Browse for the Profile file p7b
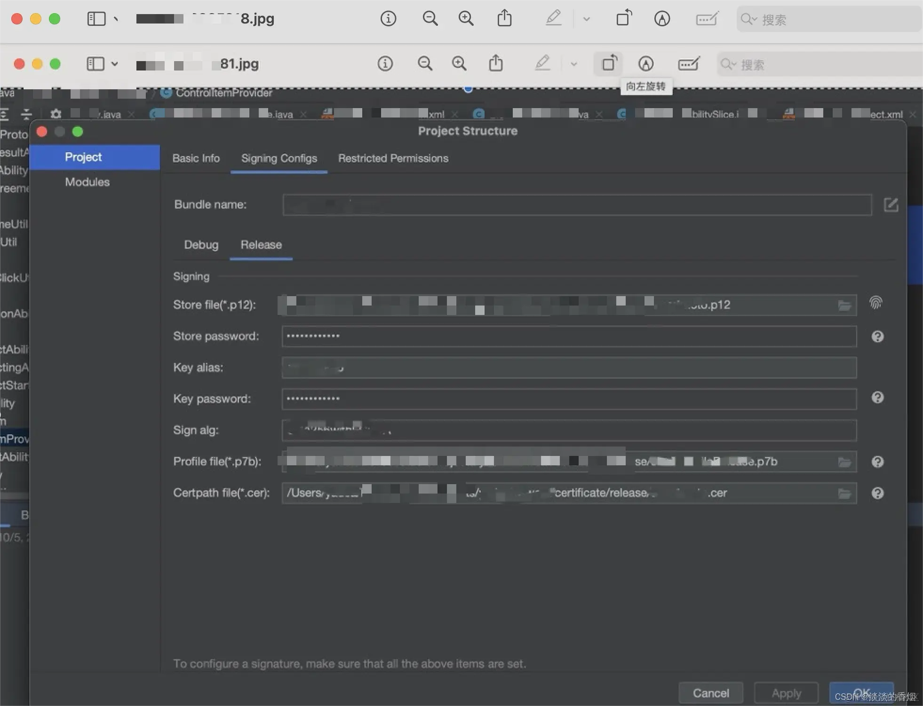The width and height of the screenshot is (923, 706). [844, 462]
